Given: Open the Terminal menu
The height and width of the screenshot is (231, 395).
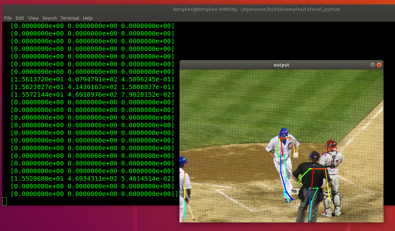Looking at the screenshot, I should click(x=70, y=18).
